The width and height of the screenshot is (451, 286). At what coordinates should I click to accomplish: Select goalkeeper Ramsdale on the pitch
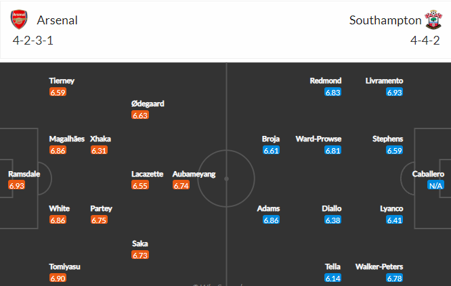click(x=24, y=174)
